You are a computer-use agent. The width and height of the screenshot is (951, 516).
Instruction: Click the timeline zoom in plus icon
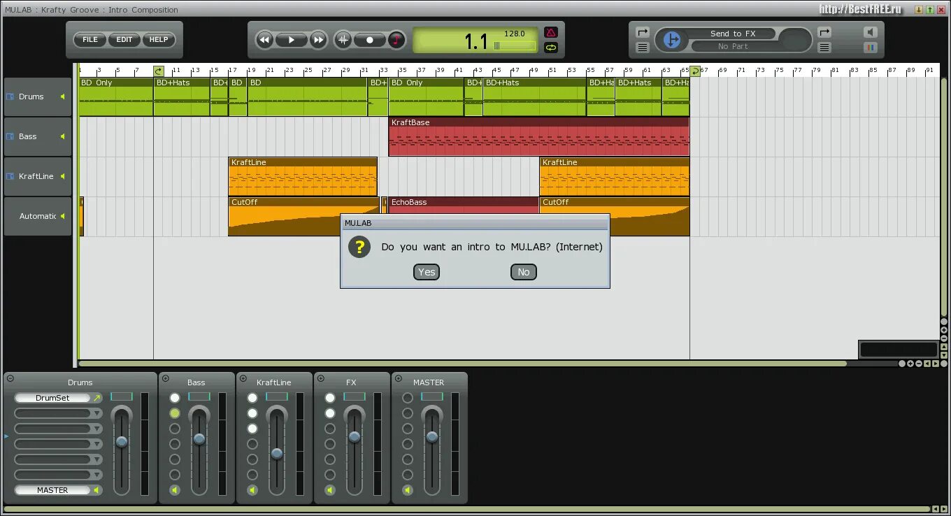910,364
